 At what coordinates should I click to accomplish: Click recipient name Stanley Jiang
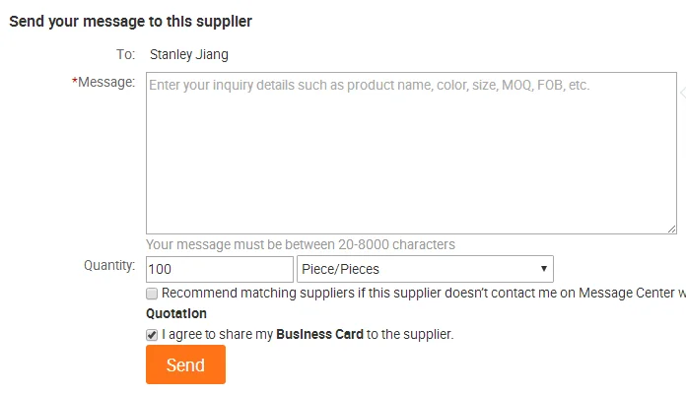(x=188, y=54)
